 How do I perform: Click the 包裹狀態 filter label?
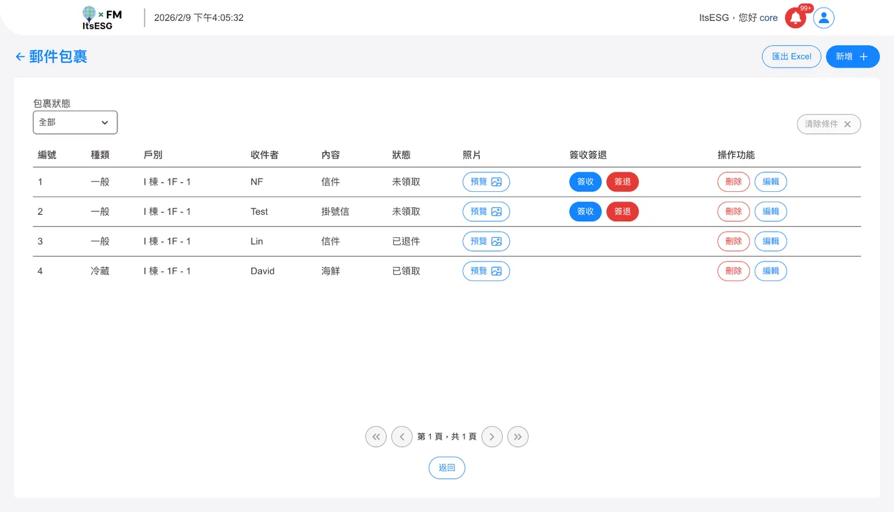(x=52, y=103)
